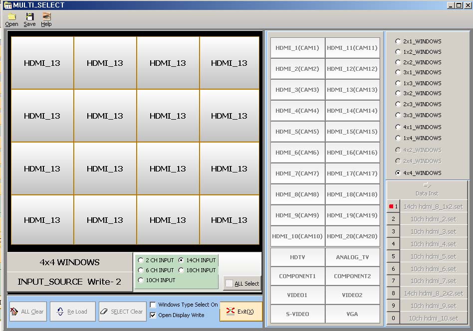The height and width of the screenshot is (331, 473).
Task: Click the 4x4 WINDOWS label panel
Action: [70, 262]
